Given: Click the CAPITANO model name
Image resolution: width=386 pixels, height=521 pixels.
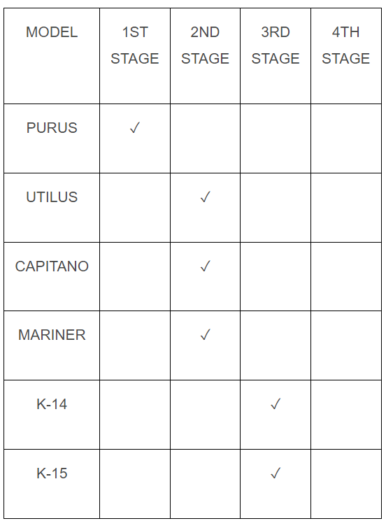Looking at the screenshot, I should (52, 266).
